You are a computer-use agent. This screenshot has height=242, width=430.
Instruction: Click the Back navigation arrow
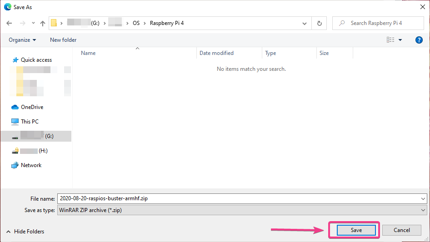pyautogui.click(x=9, y=23)
